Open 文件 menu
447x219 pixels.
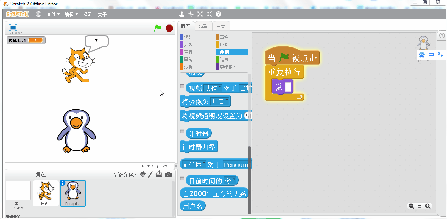coord(53,15)
